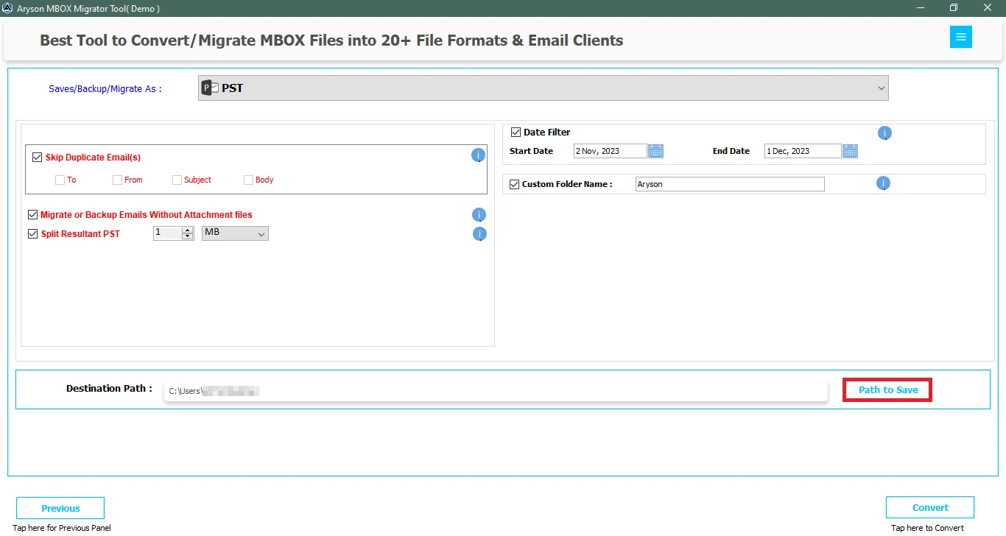1006x536 pixels.
Task: Click the PST Outlook icon in dropdown
Action: point(210,88)
